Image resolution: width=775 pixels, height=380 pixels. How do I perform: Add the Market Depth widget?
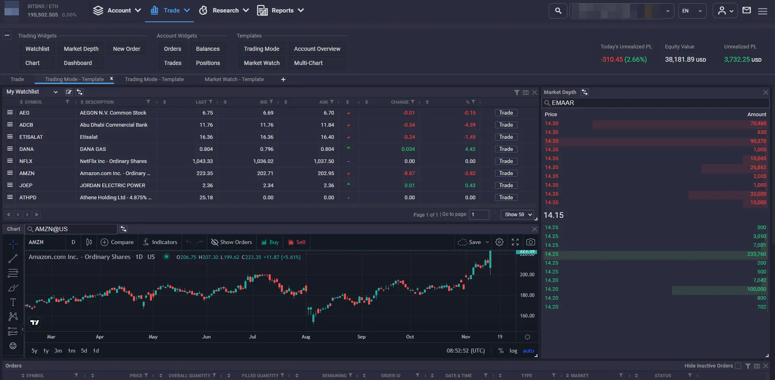81,49
